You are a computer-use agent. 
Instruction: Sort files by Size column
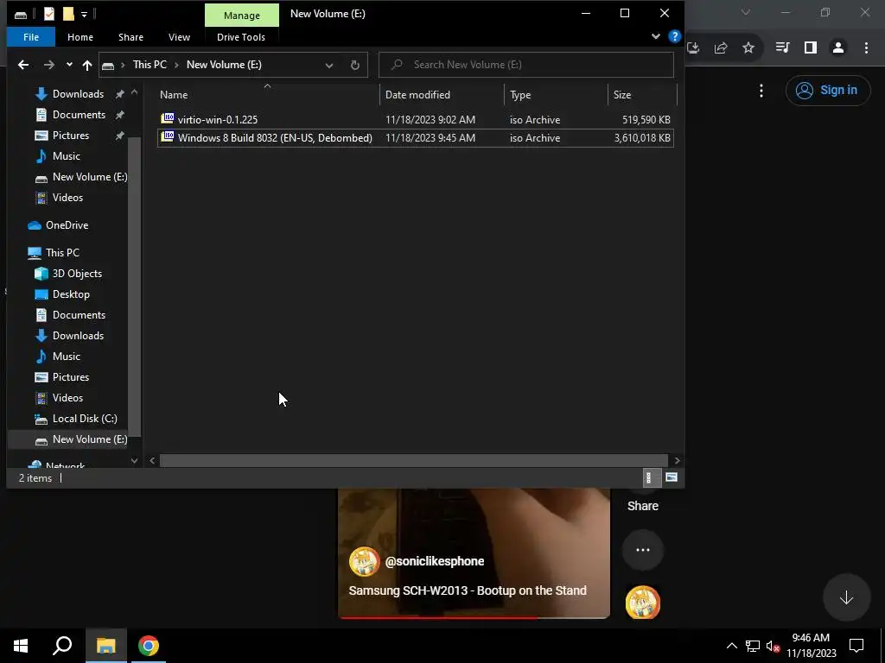[x=642, y=95]
